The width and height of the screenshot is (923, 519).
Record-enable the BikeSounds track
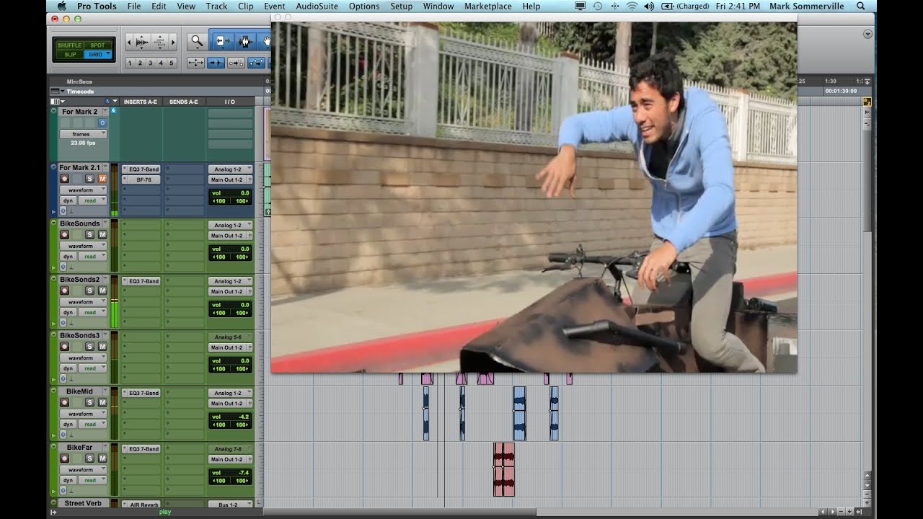click(x=65, y=235)
